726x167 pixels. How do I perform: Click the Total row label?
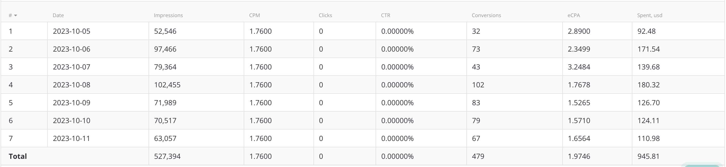[x=18, y=156]
